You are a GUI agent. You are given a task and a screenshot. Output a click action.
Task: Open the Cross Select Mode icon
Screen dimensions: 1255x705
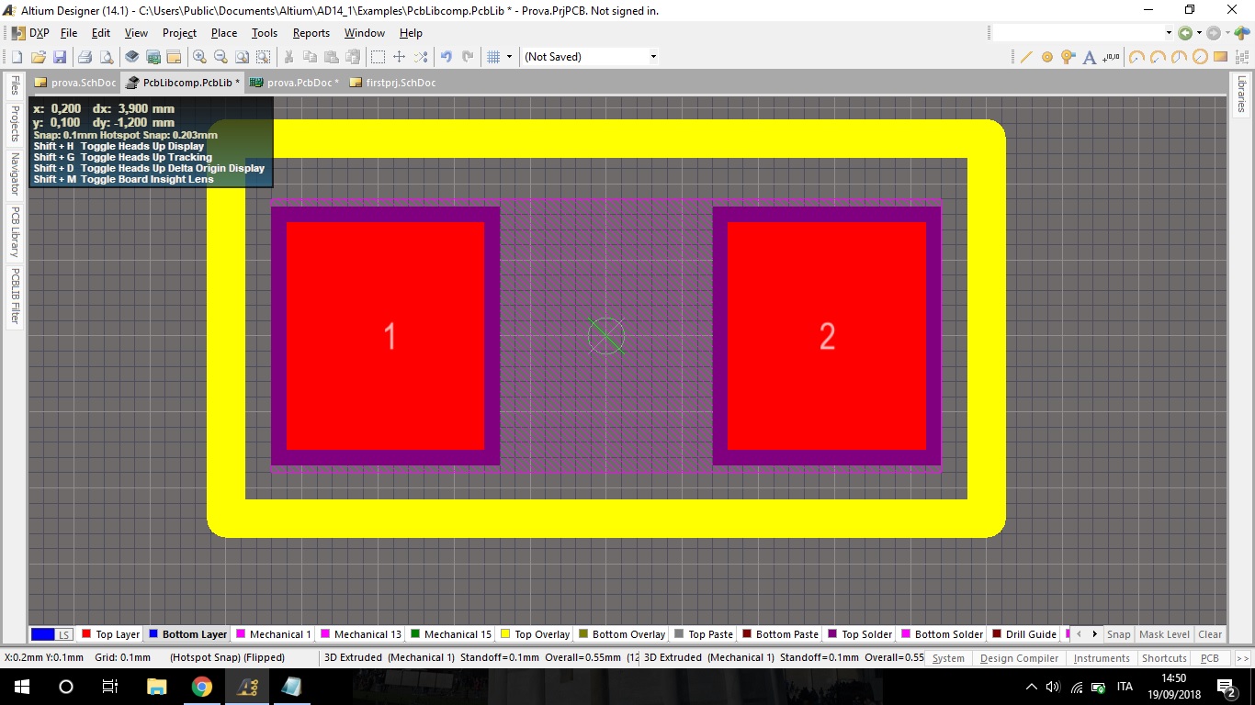422,56
